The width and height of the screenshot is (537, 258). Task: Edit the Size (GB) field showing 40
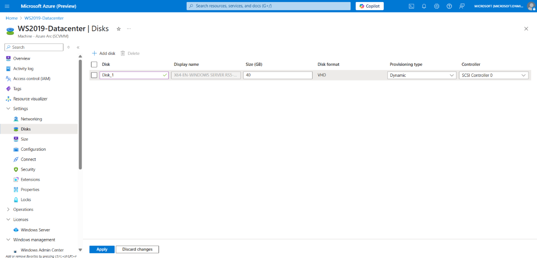pos(278,75)
